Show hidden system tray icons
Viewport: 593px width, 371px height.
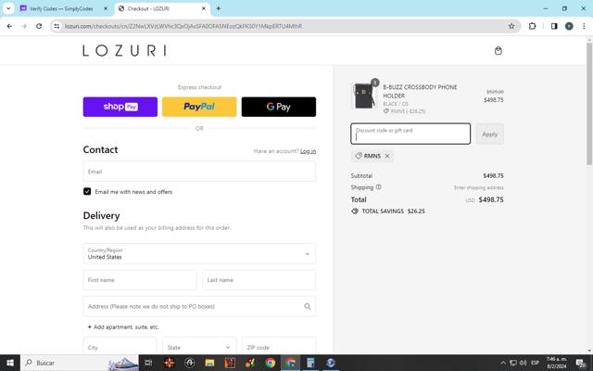coord(503,363)
